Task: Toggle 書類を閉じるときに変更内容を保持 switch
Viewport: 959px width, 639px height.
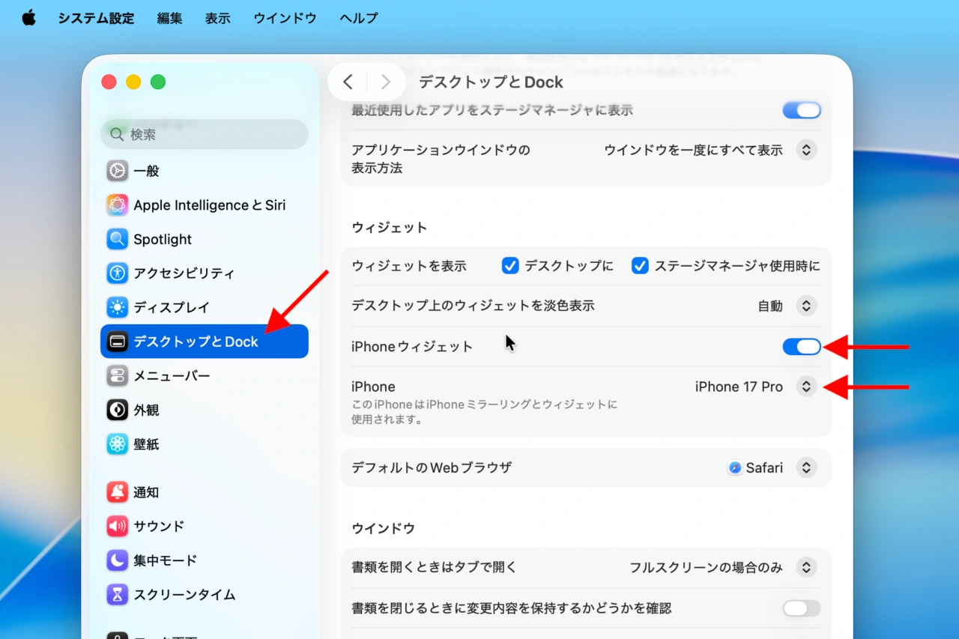Action: [x=802, y=608]
